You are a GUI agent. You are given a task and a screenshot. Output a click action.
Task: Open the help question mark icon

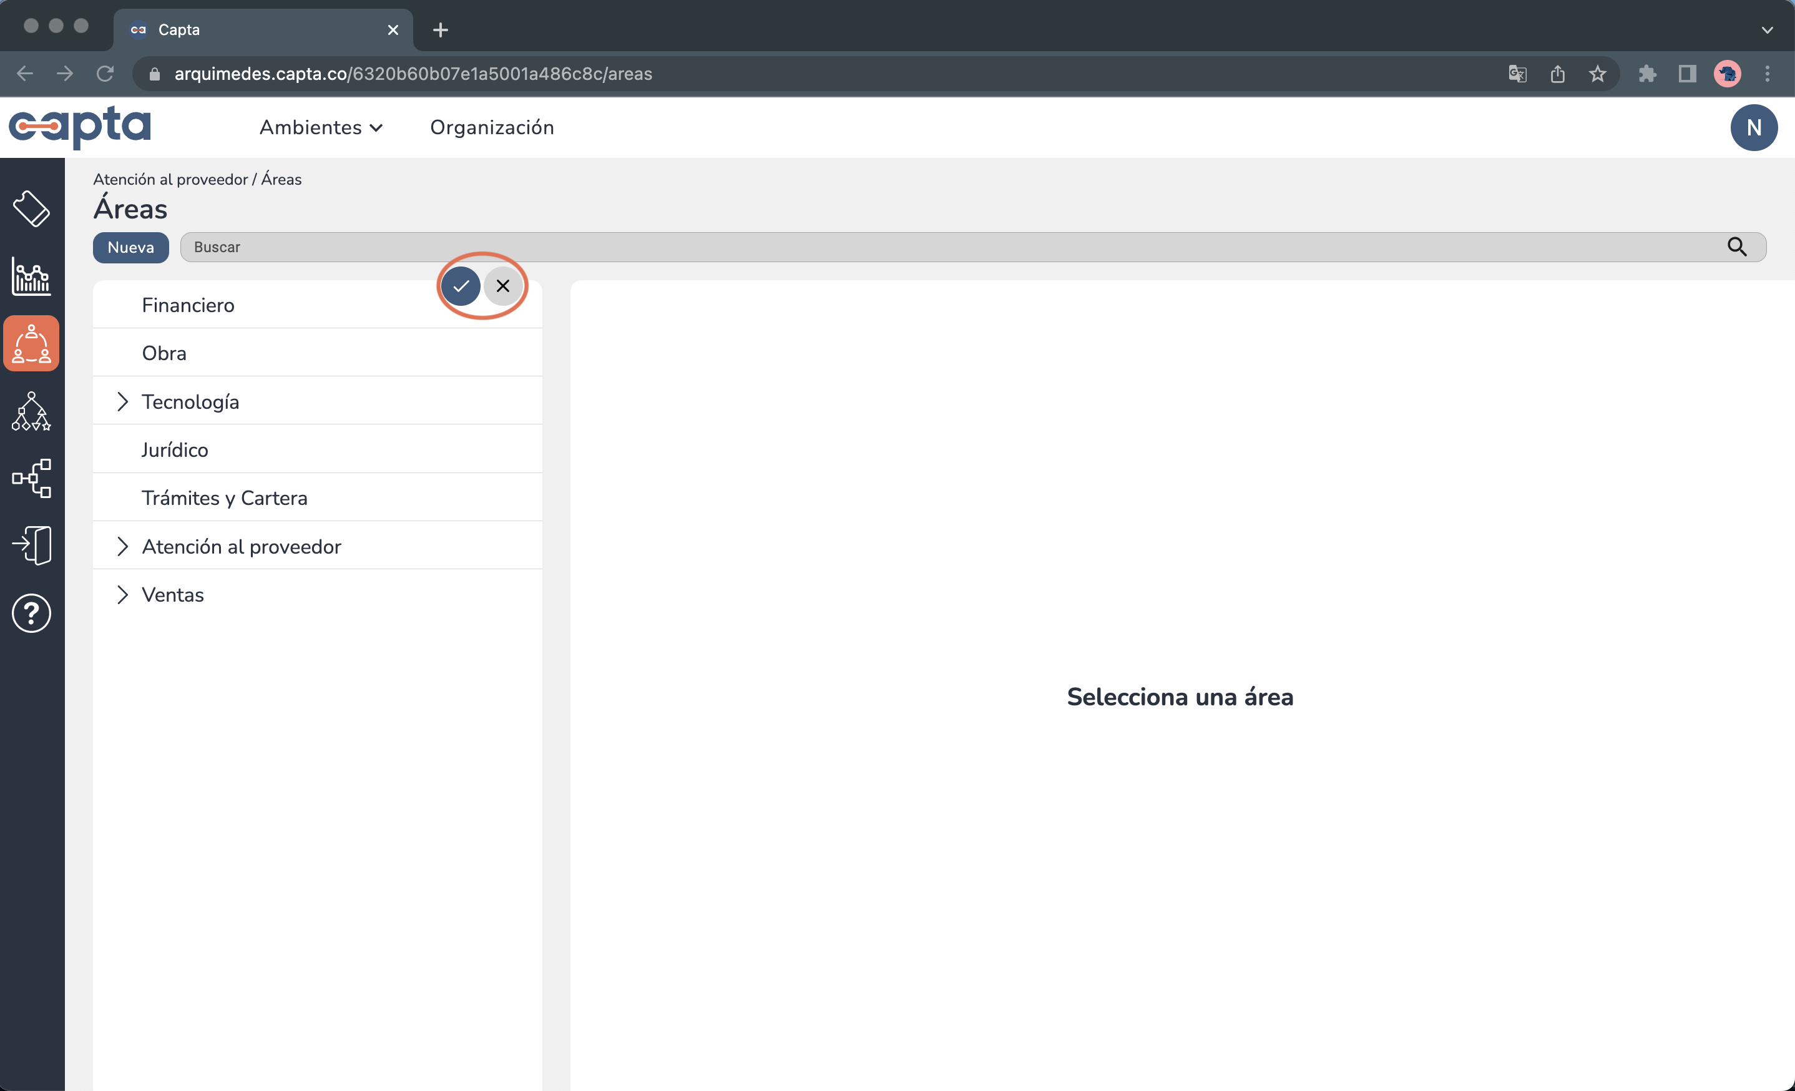click(31, 614)
